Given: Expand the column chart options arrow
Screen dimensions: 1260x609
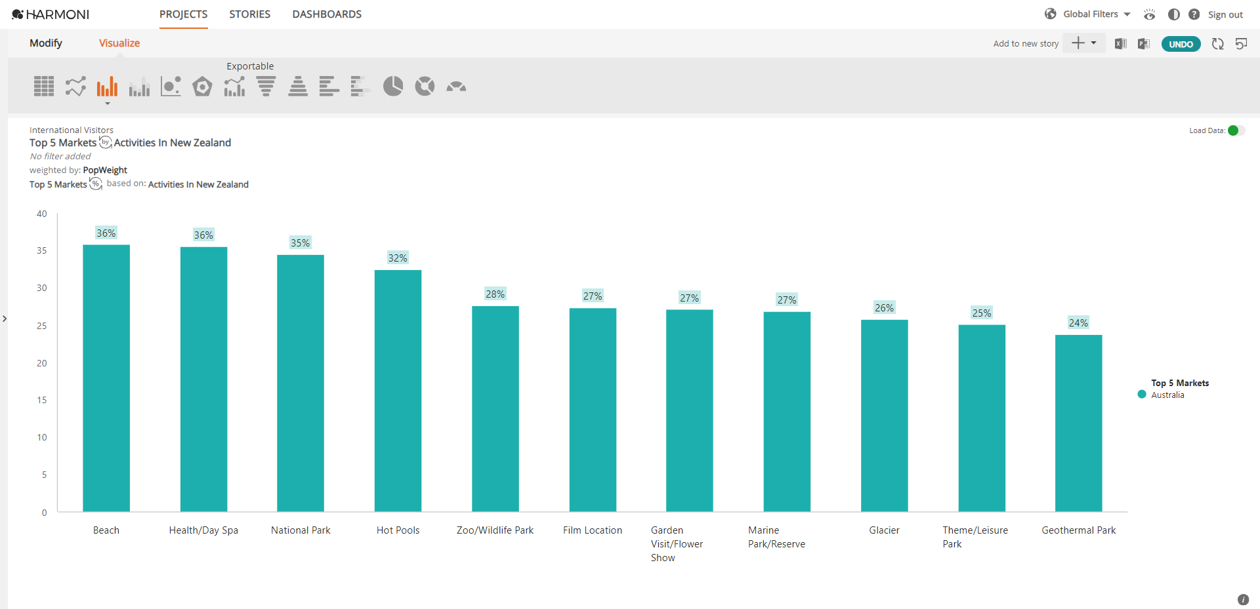Looking at the screenshot, I should (106, 104).
